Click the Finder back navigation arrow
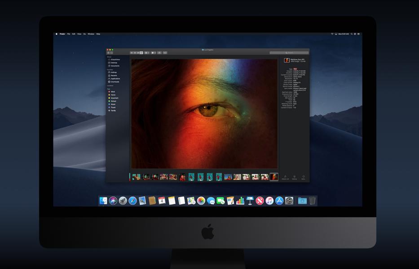This screenshot has width=419, height=269. (x=109, y=53)
